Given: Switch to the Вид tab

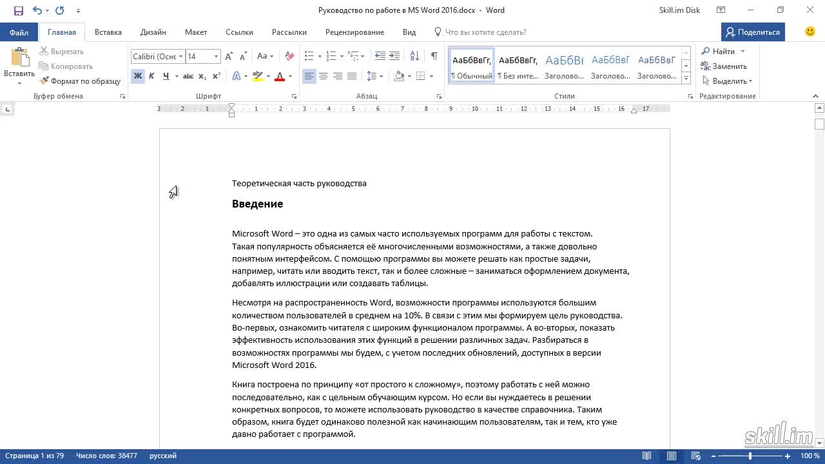Looking at the screenshot, I should [409, 32].
